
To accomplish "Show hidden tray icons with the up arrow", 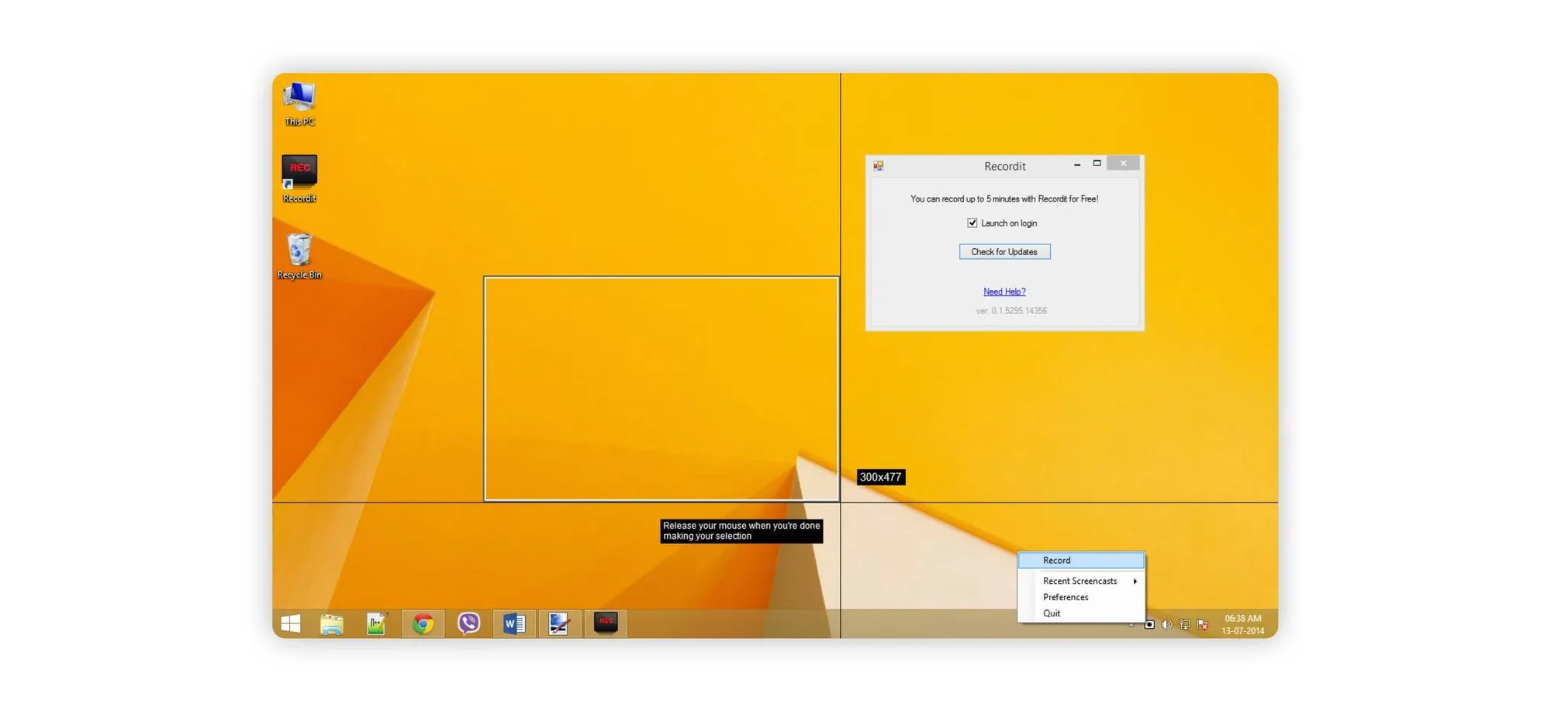I will point(1131,625).
